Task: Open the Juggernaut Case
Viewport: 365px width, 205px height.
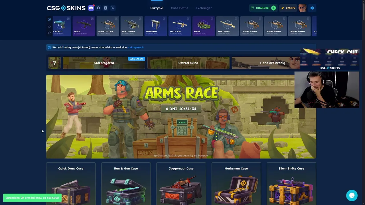Action: [181, 184]
